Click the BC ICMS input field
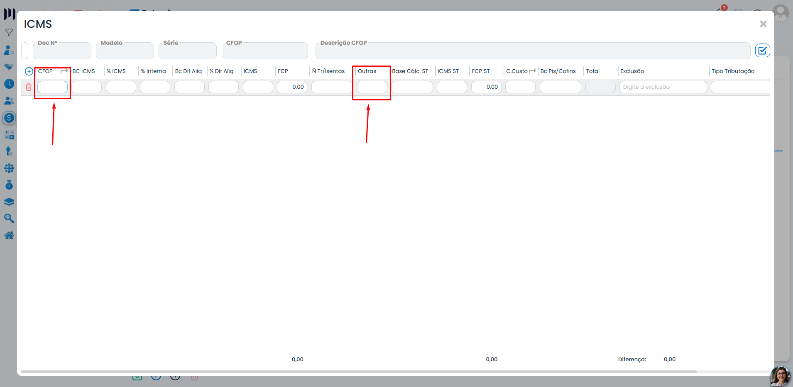 click(87, 87)
